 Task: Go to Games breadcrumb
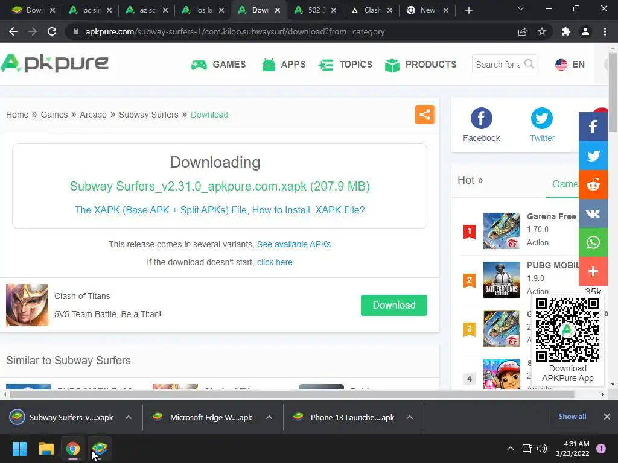tap(54, 115)
